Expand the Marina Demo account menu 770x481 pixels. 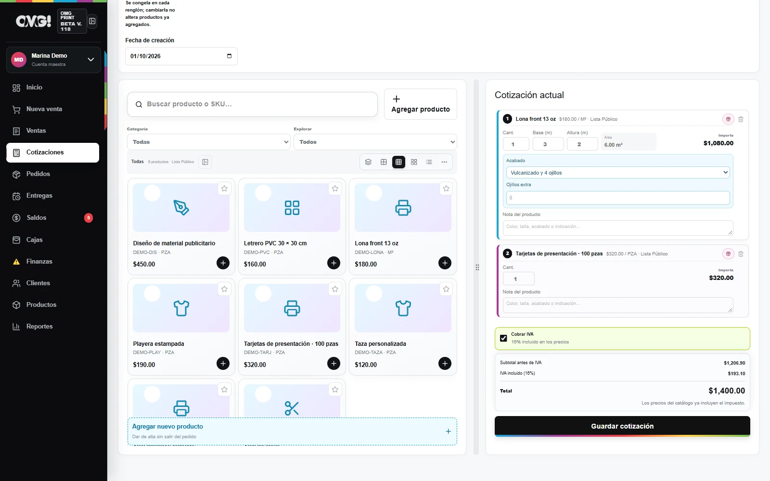pyautogui.click(x=53, y=60)
